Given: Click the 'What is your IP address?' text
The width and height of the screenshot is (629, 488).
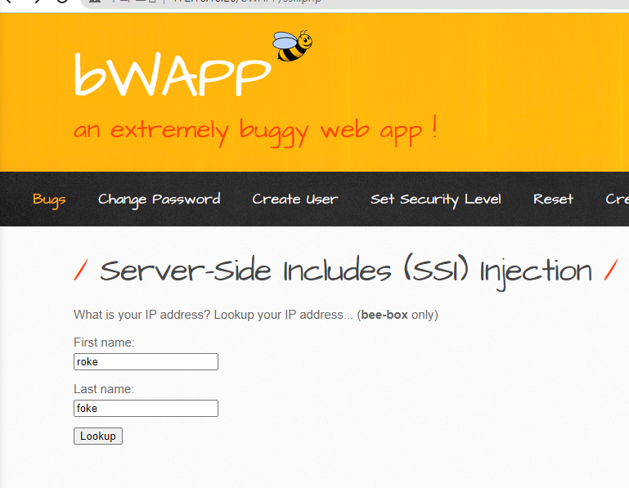Looking at the screenshot, I should point(142,315).
